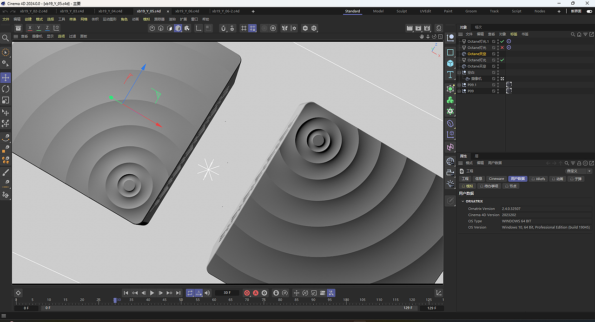Toggle Z axis lock
This screenshot has width=595, height=322.
pos(47,28)
